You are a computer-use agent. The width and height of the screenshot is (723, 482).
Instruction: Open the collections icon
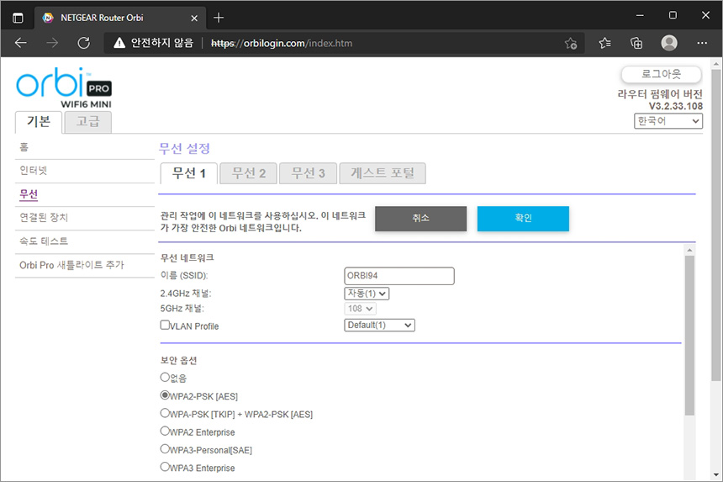636,43
